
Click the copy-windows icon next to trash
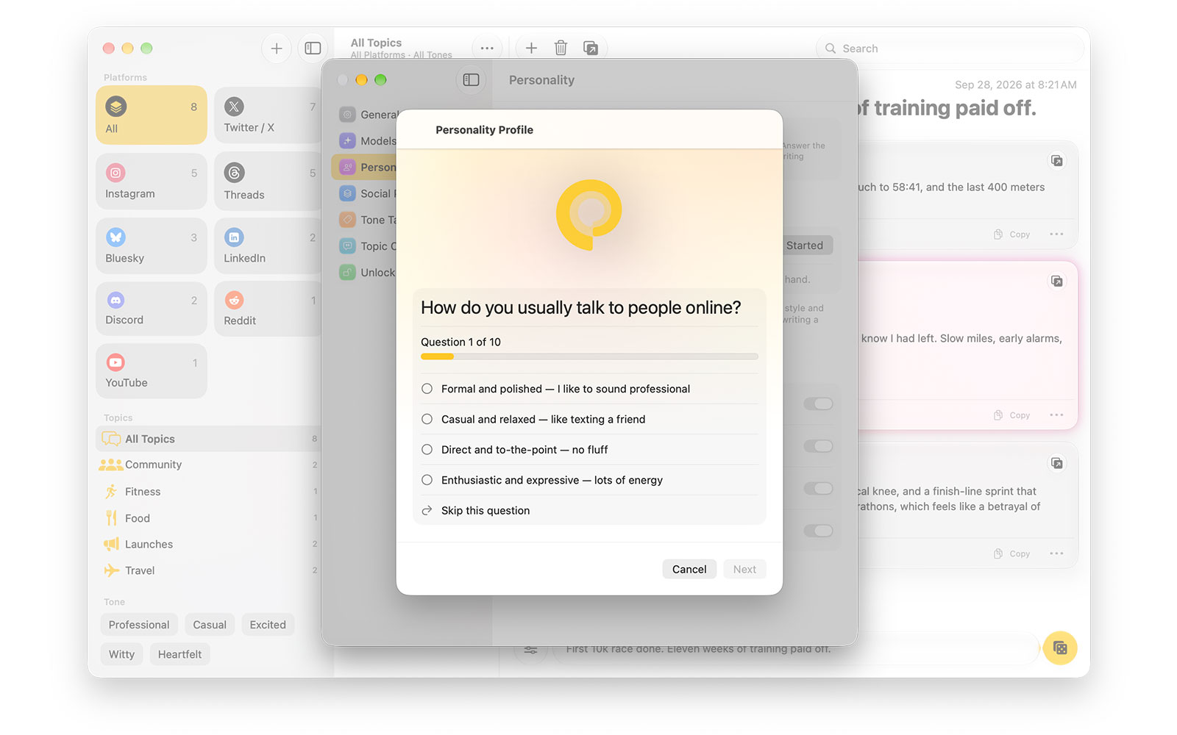(590, 48)
